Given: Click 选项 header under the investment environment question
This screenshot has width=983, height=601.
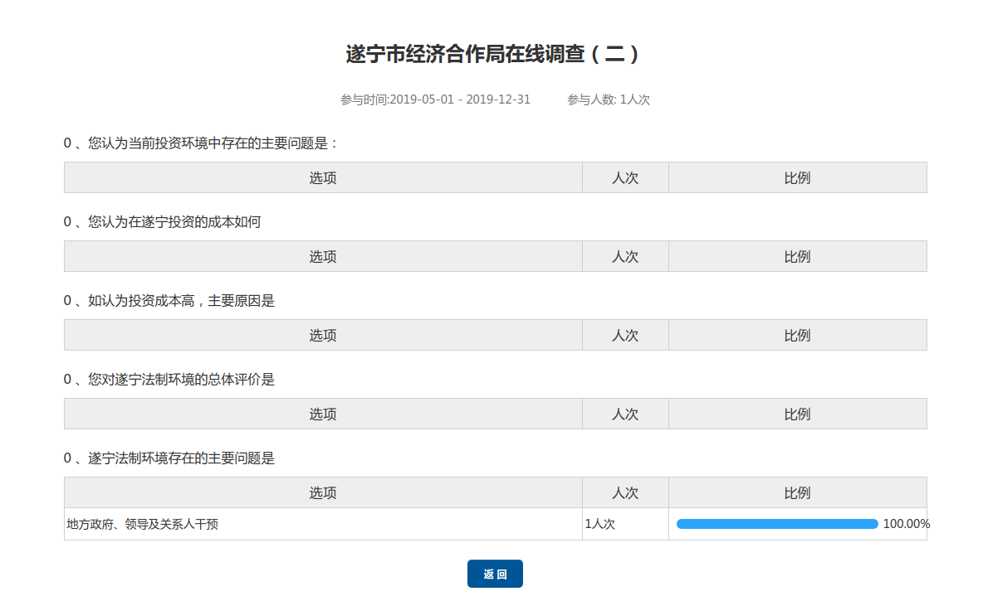Looking at the screenshot, I should click(323, 177).
